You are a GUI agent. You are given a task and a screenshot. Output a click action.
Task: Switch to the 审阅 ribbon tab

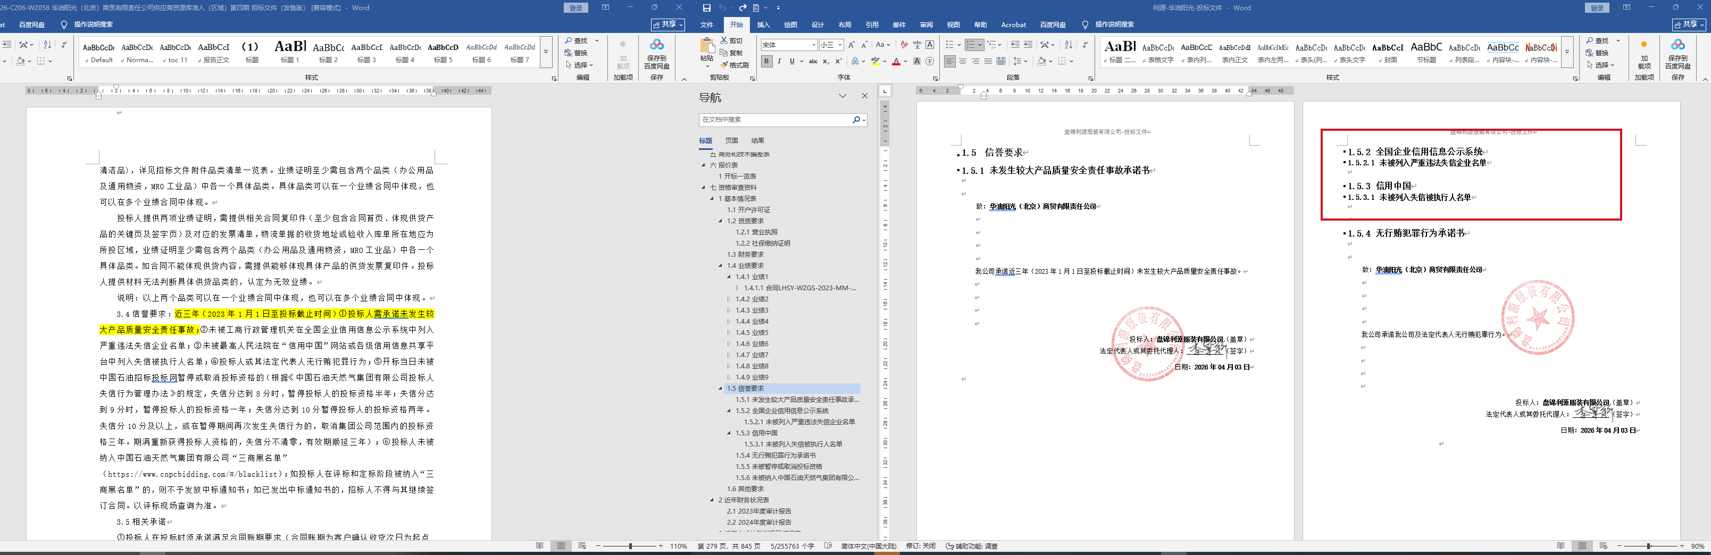pyautogui.click(x=926, y=24)
